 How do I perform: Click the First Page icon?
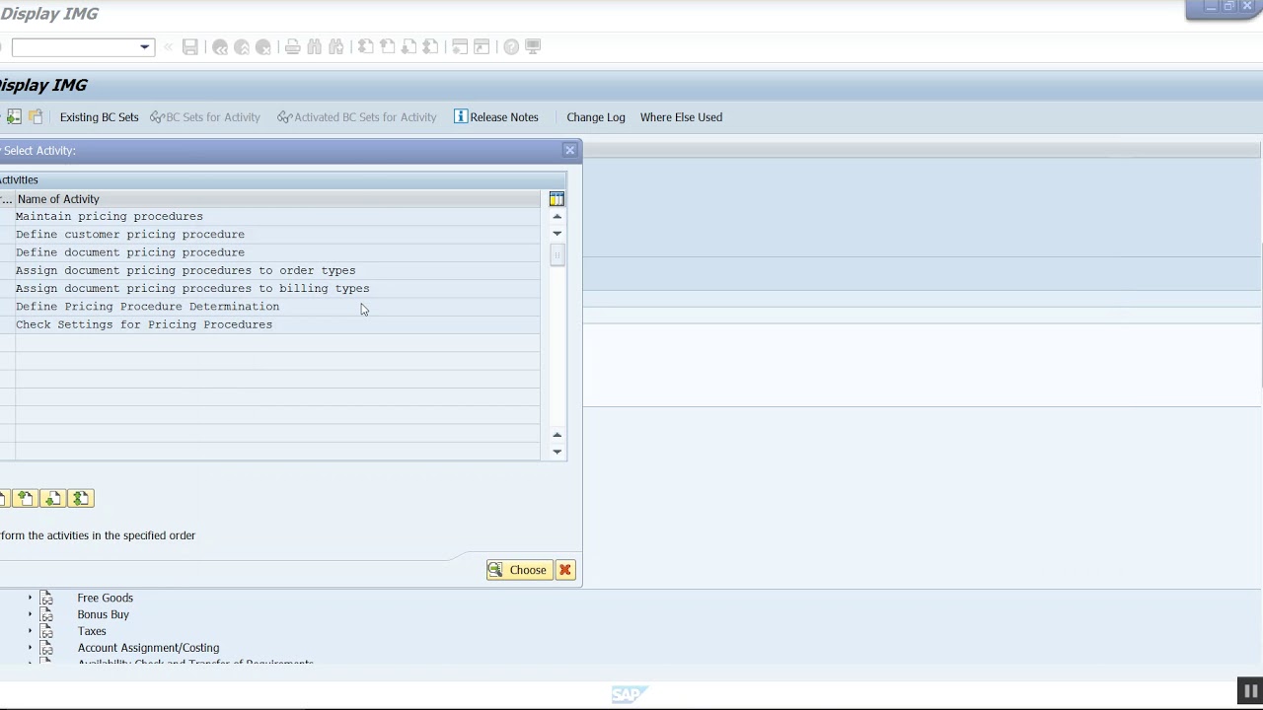[366, 47]
